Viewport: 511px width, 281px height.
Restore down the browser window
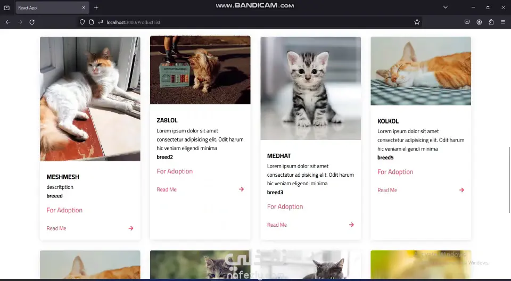coord(488,7)
